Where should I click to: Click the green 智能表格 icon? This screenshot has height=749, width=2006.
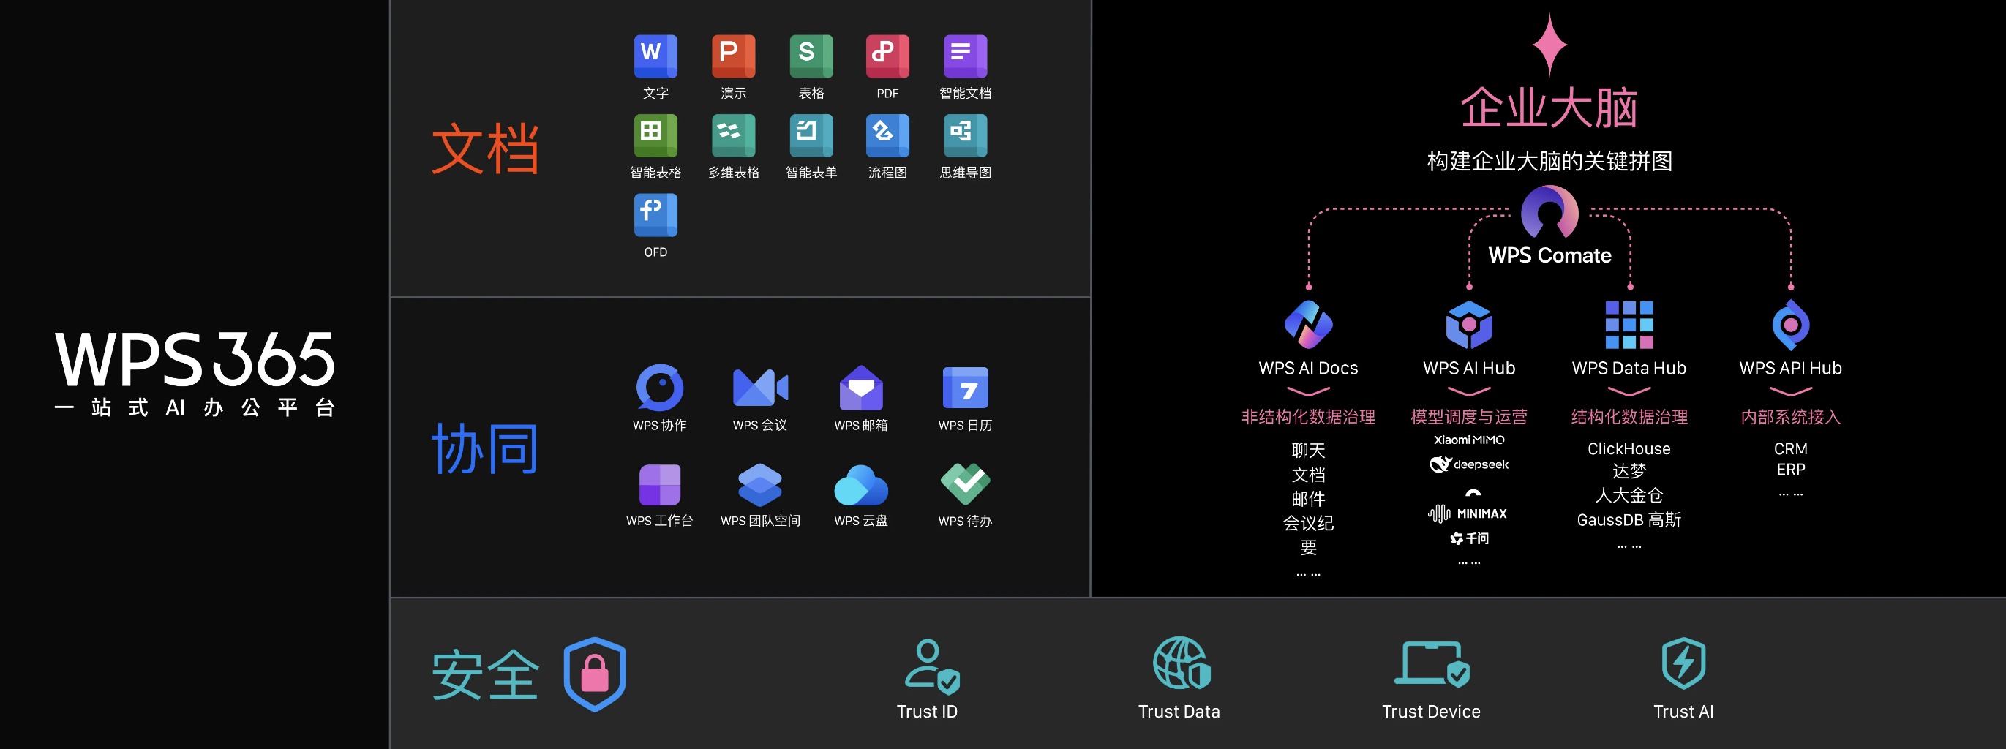[655, 135]
